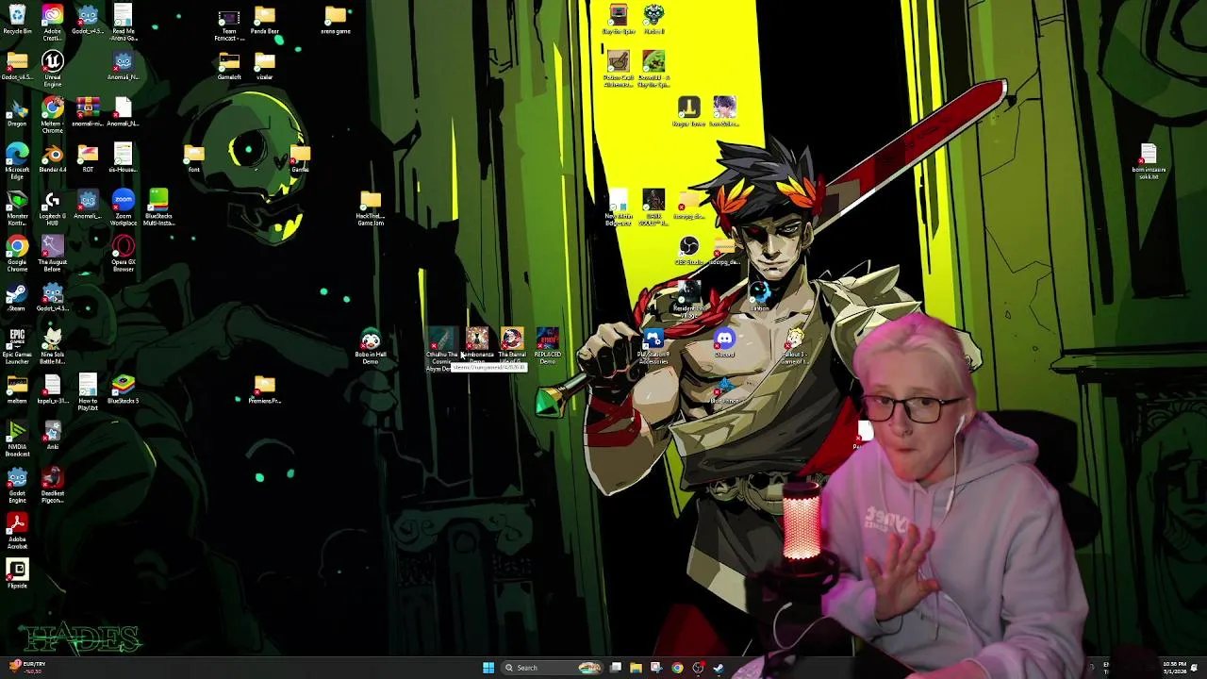
Task: Open the Anki desktop shortcut
Action: click(x=53, y=436)
